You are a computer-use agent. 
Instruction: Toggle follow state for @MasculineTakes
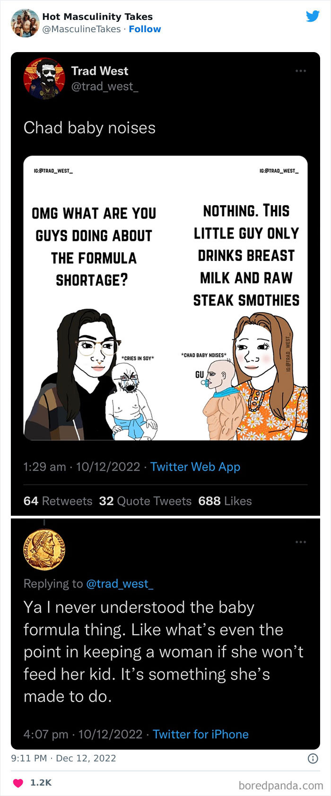coord(145,29)
